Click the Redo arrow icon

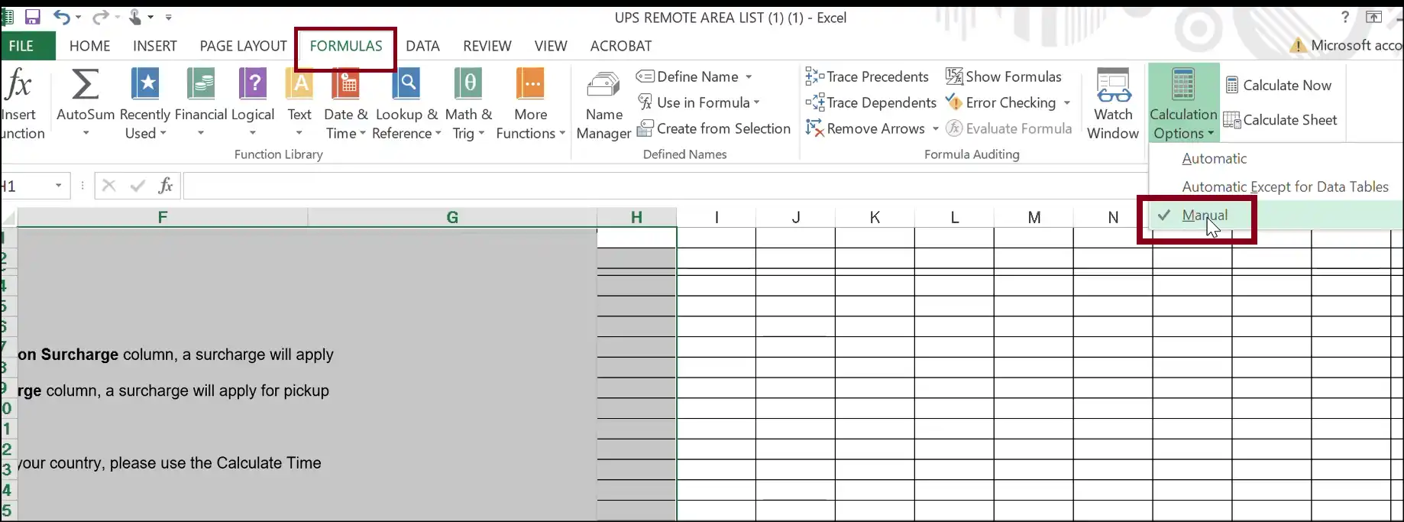tap(100, 17)
